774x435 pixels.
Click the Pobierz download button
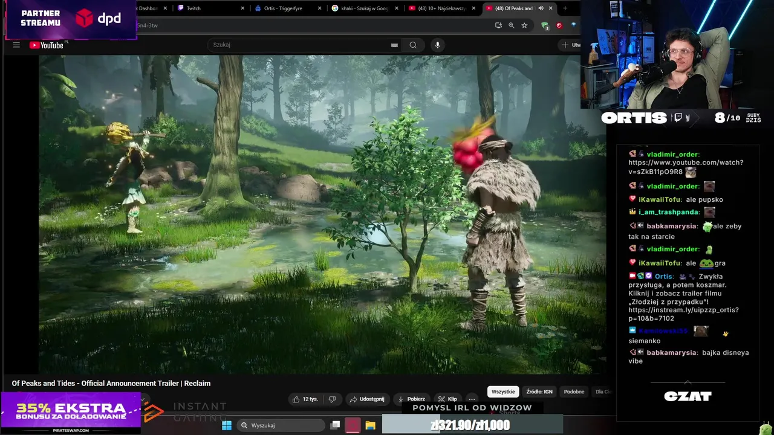[411, 399]
